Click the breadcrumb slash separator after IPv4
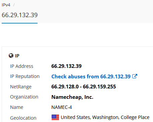Image resolution: width=153 pixels, height=122 pixels. (14, 5)
